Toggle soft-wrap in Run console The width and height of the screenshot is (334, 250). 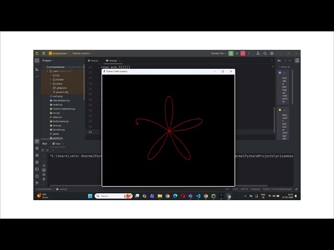(x=44, y=166)
